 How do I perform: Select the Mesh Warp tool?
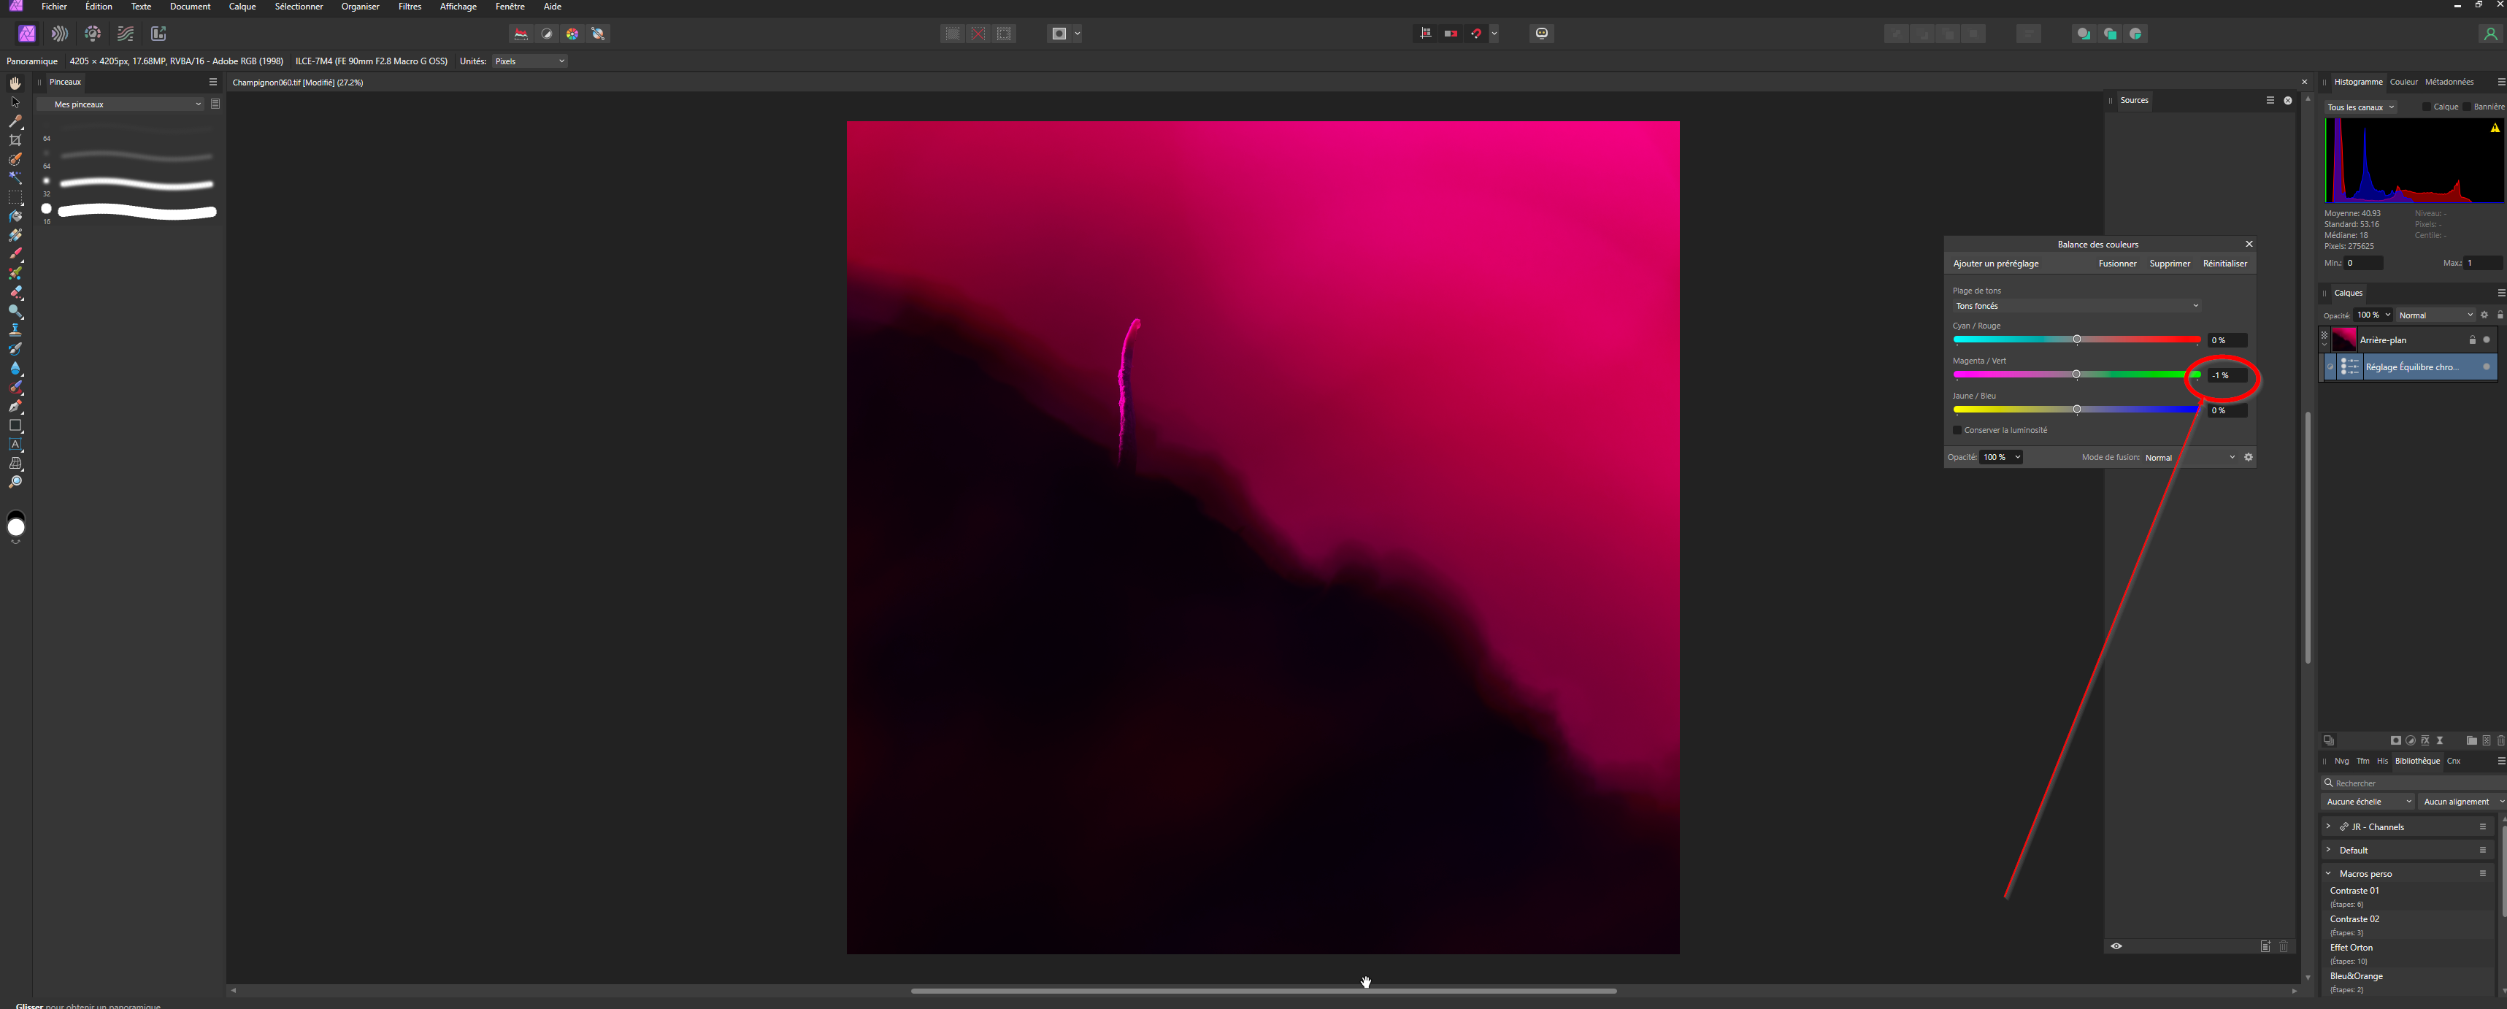point(15,463)
